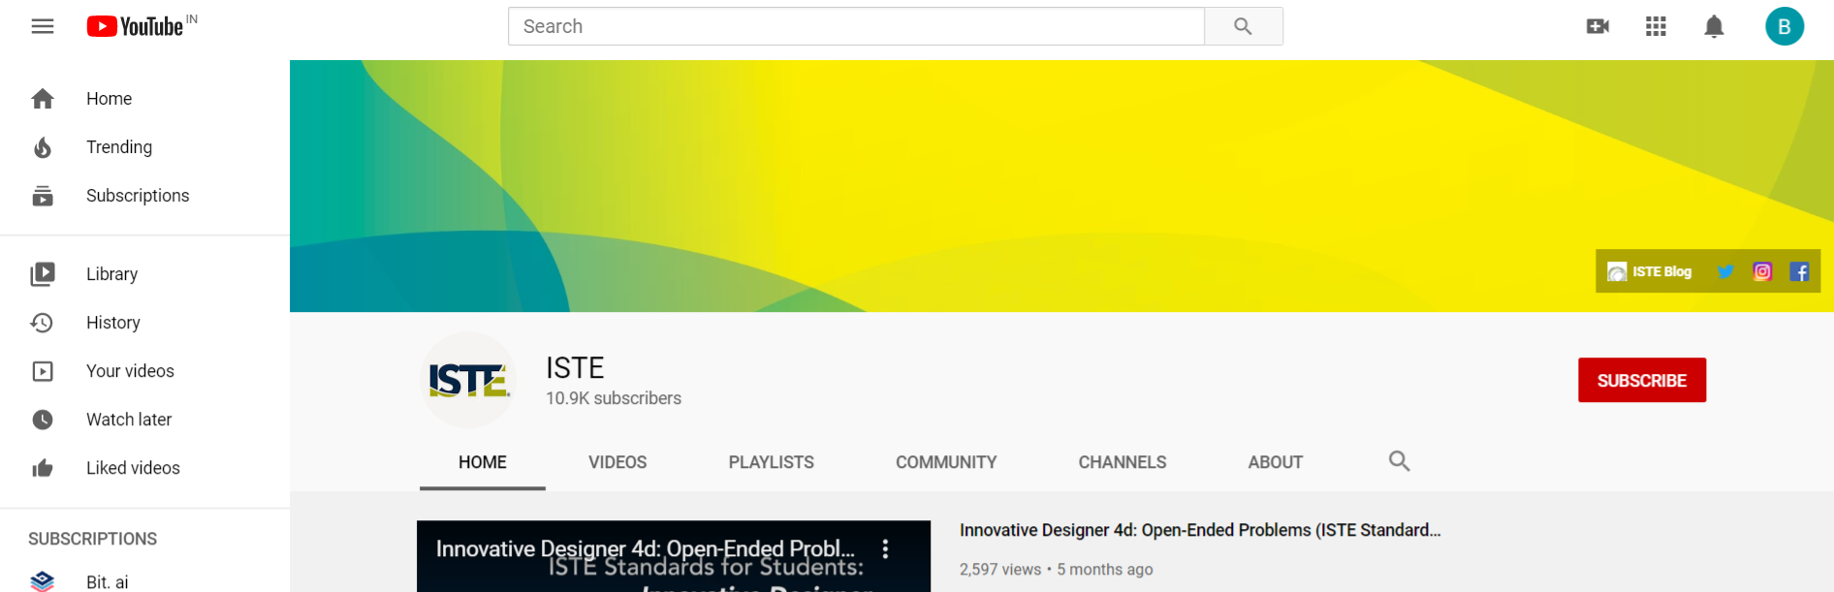
Task: Play the featured Innovative Designer video thumbnail
Action: coord(674,557)
